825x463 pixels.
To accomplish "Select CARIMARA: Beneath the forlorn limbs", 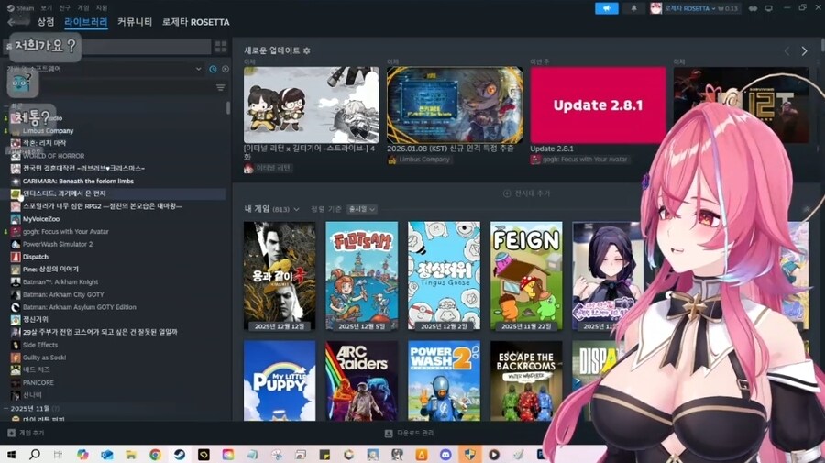I will coord(78,181).
